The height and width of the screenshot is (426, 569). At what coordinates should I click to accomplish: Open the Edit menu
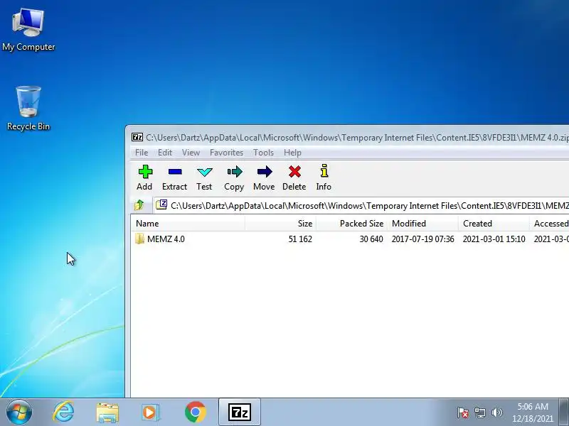[x=165, y=153]
